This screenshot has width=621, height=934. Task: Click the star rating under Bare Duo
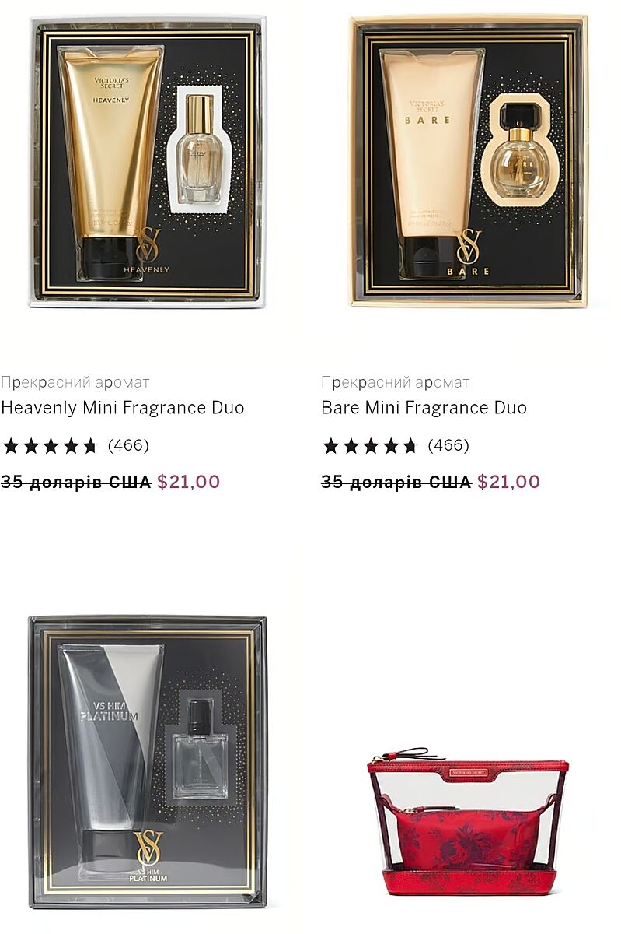click(x=371, y=446)
